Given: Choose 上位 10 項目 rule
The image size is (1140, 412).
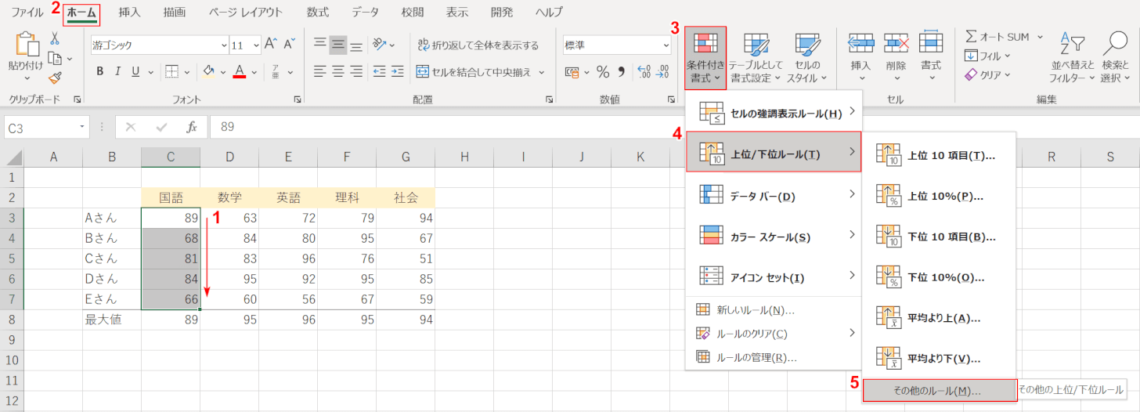Looking at the screenshot, I should tap(940, 155).
